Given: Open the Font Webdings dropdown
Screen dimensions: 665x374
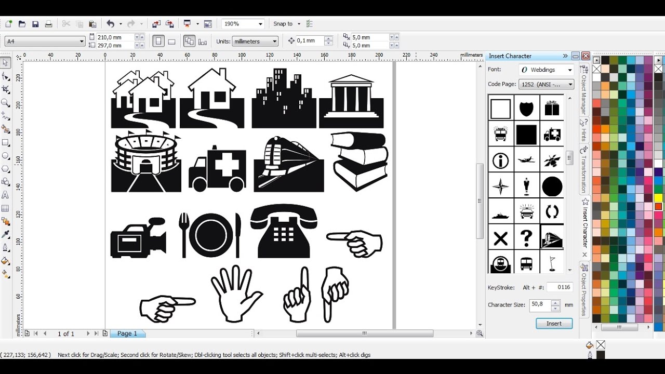Looking at the screenshot, I should pos(569,70).
